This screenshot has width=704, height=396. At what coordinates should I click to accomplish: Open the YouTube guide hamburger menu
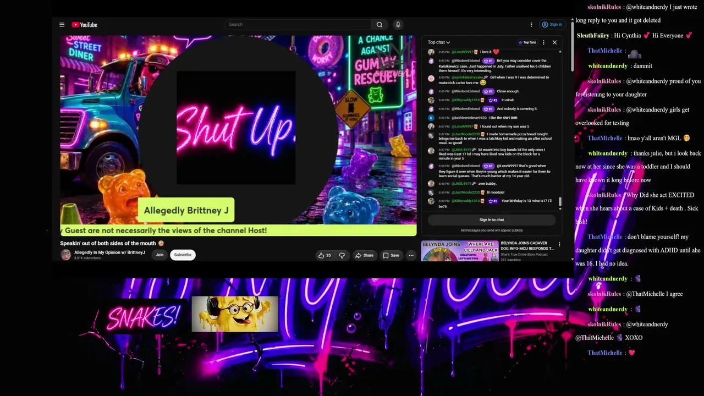[x=62, y=25]
